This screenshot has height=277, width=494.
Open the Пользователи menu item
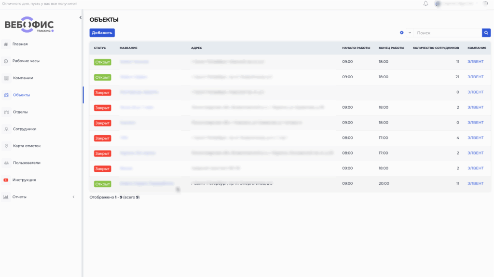(x=27, y=163)
